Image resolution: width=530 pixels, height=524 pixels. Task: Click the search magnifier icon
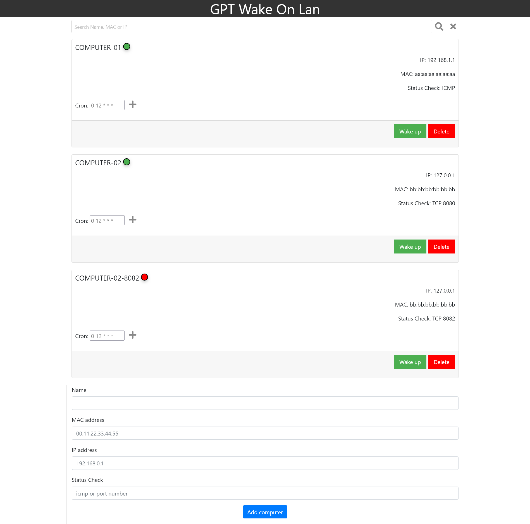pos(439,27)
